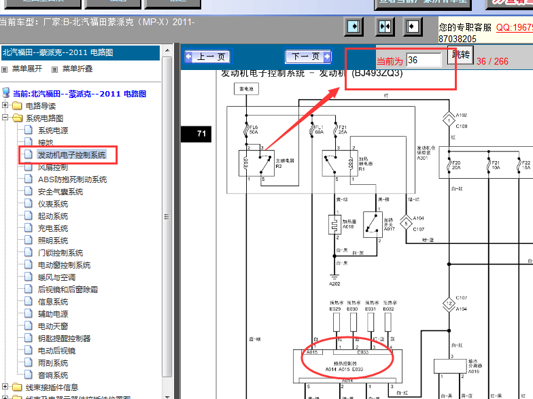Click the 加热开关 A017 label

coord(389,224)
